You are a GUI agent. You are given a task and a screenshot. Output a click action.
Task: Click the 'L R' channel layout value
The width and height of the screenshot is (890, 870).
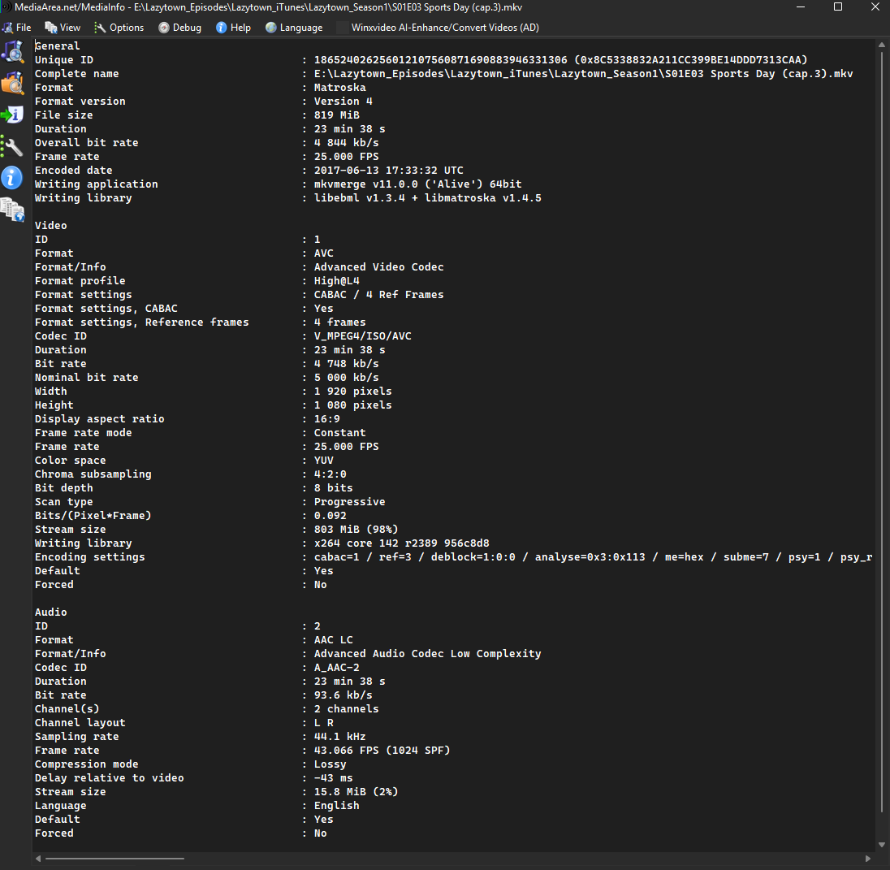click(x=323, y=723)
